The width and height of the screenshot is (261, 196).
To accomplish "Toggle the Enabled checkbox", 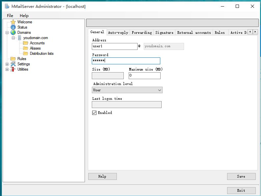I will click(94, 113).
